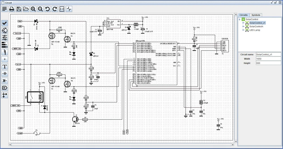Expand the SolarControlA tree item
Screen dimensions: 283x149
(x=243, y=26)
